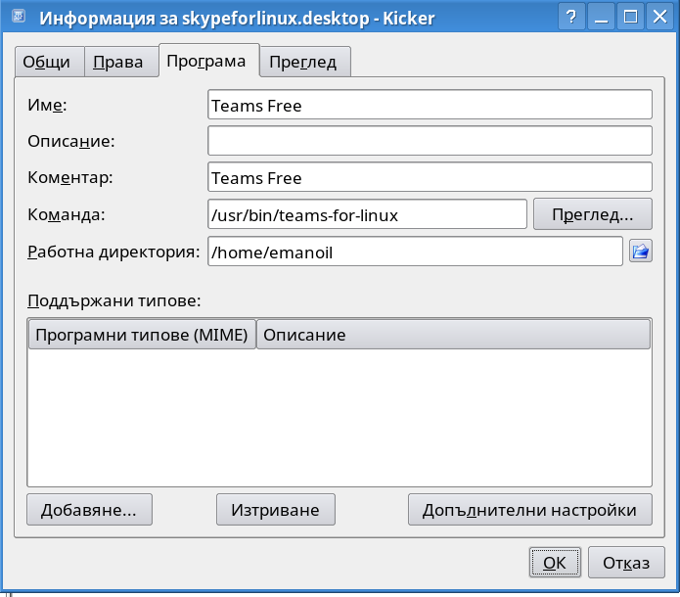Click the empty Описание input field
Image resolution: width=680 pixels, height=597 pixels.
[x=430, y=141]
